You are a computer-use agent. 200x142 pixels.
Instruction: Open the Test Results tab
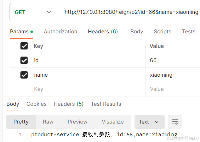[106, 104]
